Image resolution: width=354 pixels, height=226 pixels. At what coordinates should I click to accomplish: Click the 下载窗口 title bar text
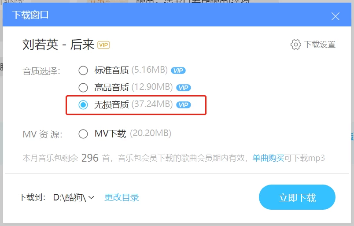[30, 15]
